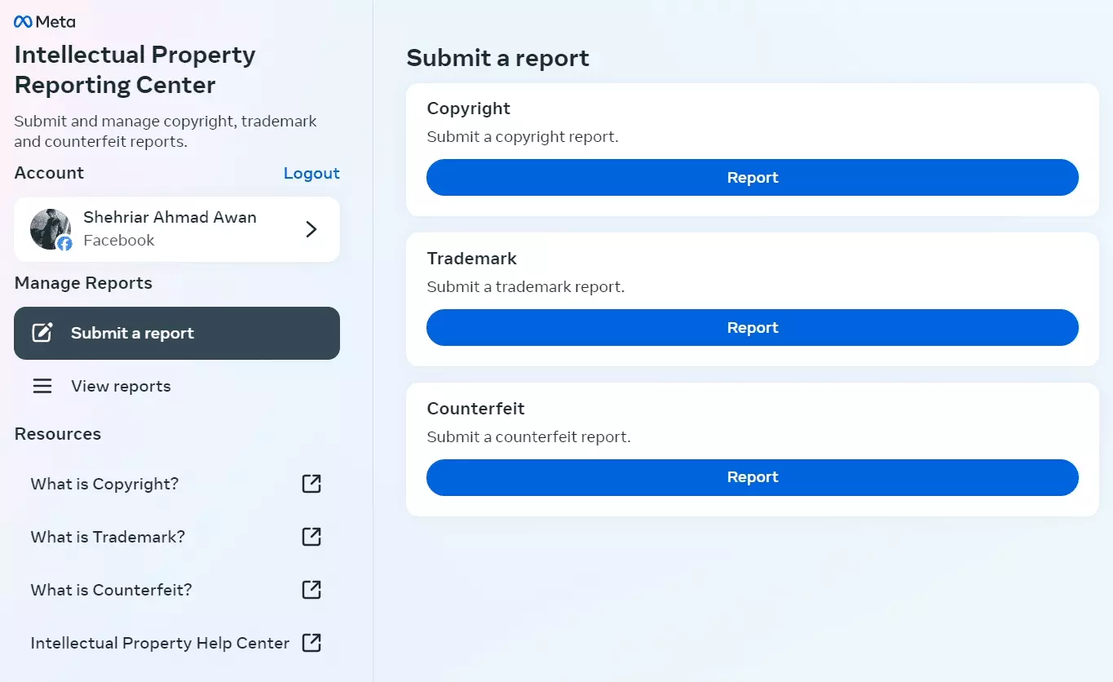Screen dimensions: 1113x682
Task: Open the What is Counterfeit? resource
Action: click(x=177, y=590)
